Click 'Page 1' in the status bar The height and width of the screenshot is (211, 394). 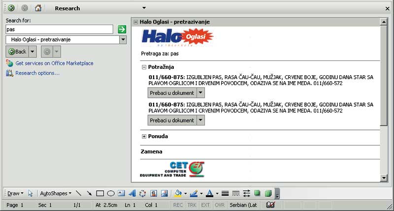(x=15, y=205)
